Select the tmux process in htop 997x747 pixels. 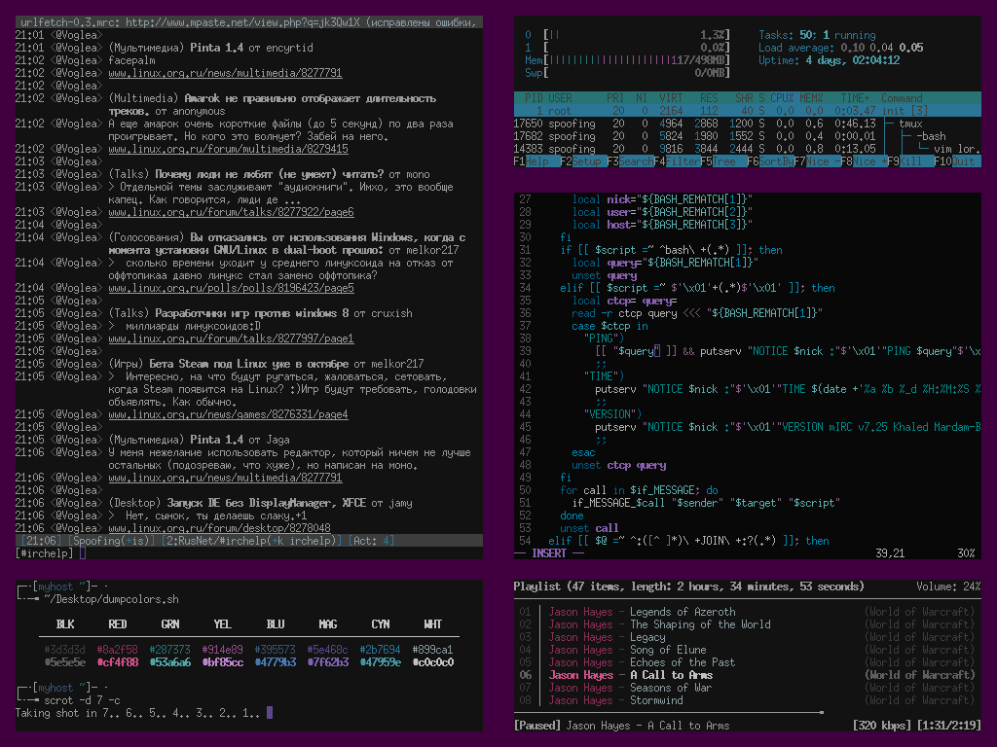(x=747, y=124)
